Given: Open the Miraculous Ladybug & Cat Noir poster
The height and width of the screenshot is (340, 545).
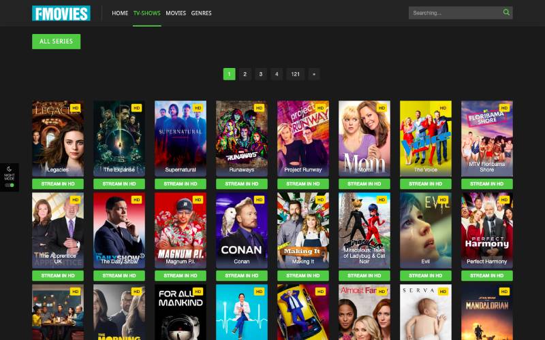Looking at the screenshot, I should point(364,231).
